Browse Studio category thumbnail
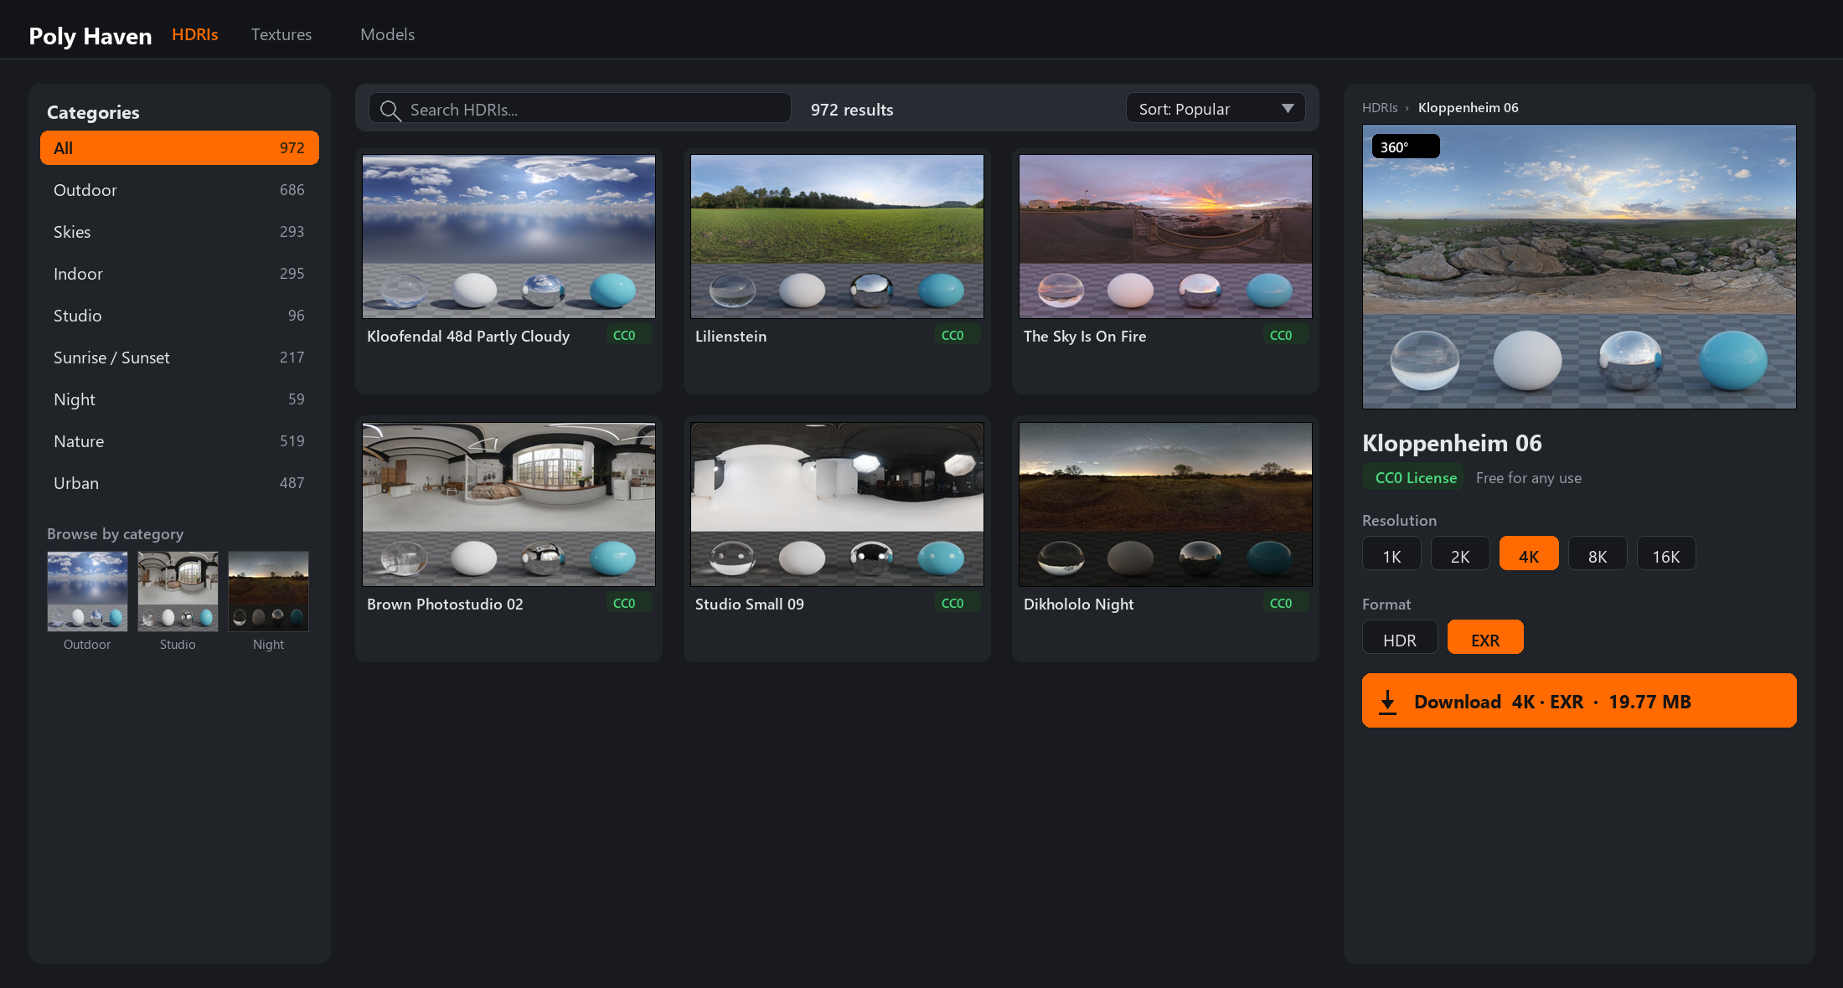The image size is (1843, 988). click(x=178, y=591)
